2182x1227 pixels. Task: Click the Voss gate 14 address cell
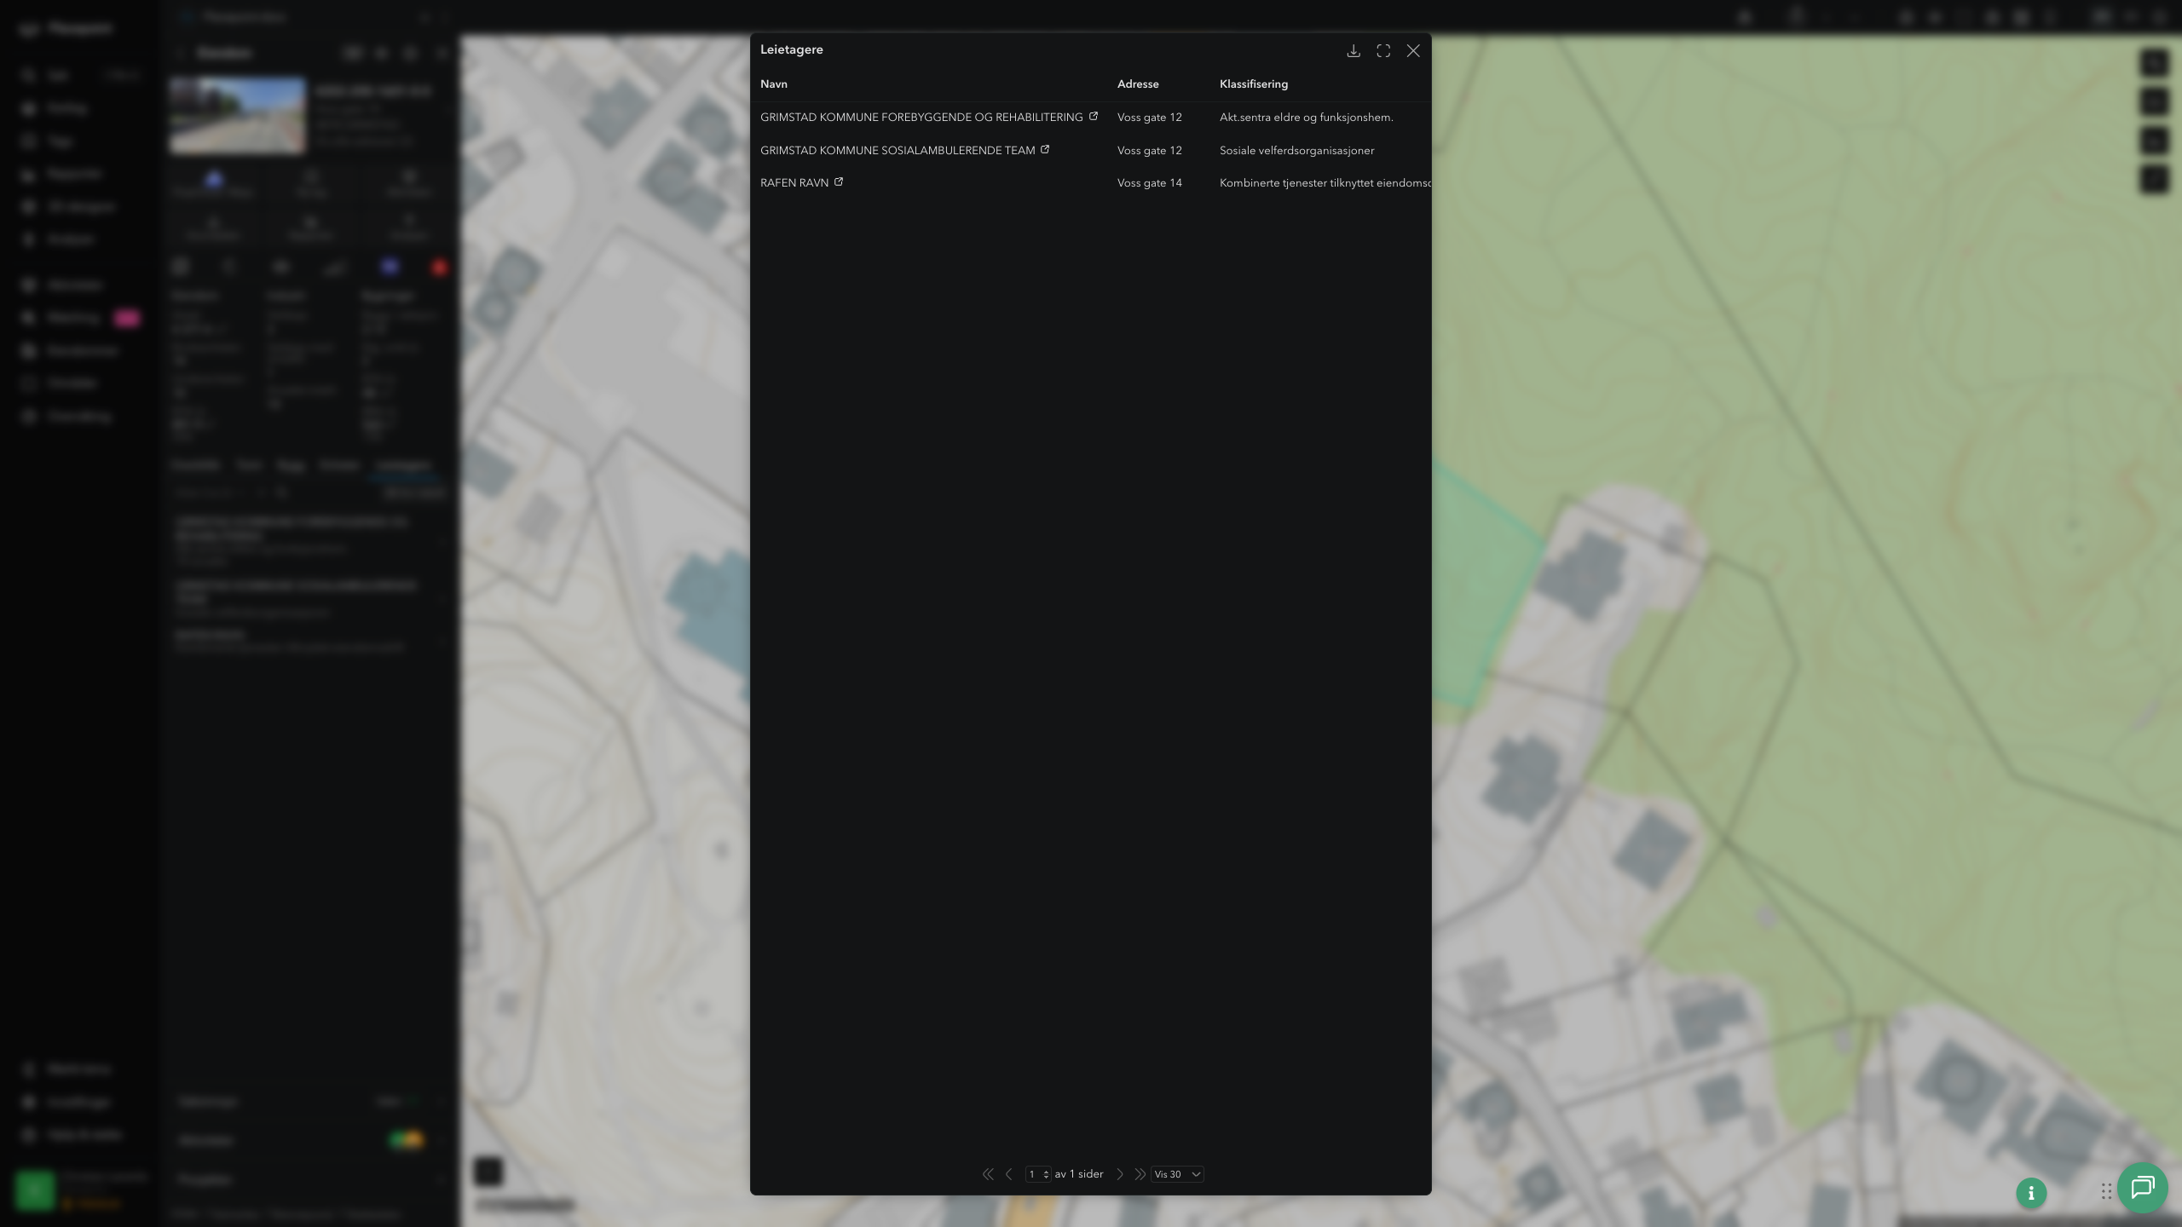[1150, 183]
